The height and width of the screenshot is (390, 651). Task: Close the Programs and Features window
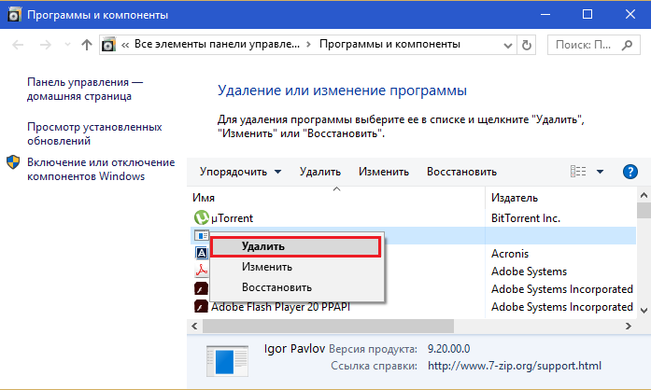pyautogui.click(x=630, y=15)
